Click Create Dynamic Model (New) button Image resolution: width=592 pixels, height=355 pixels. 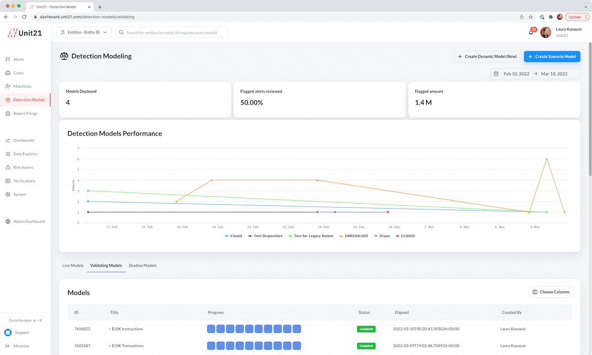486,57
